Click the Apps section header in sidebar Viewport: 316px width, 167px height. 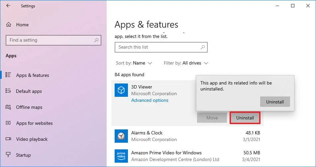(11, 56)
